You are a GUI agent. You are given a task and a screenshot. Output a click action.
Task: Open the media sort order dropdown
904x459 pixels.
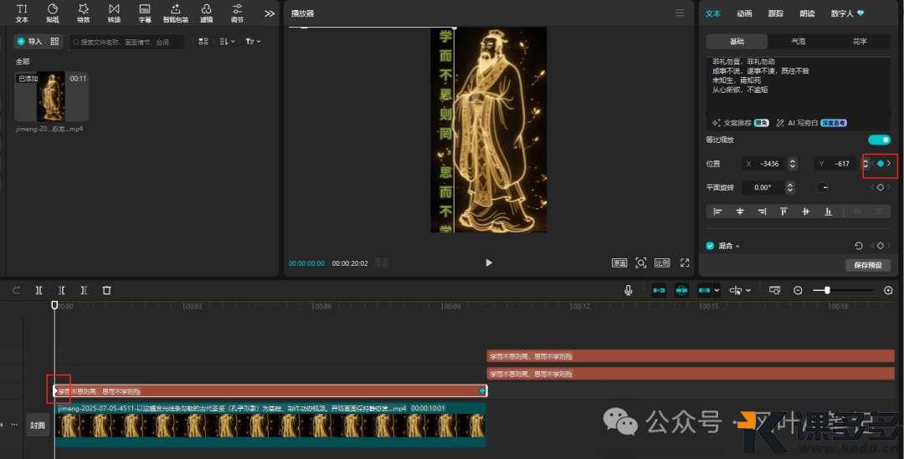[228, 41]
